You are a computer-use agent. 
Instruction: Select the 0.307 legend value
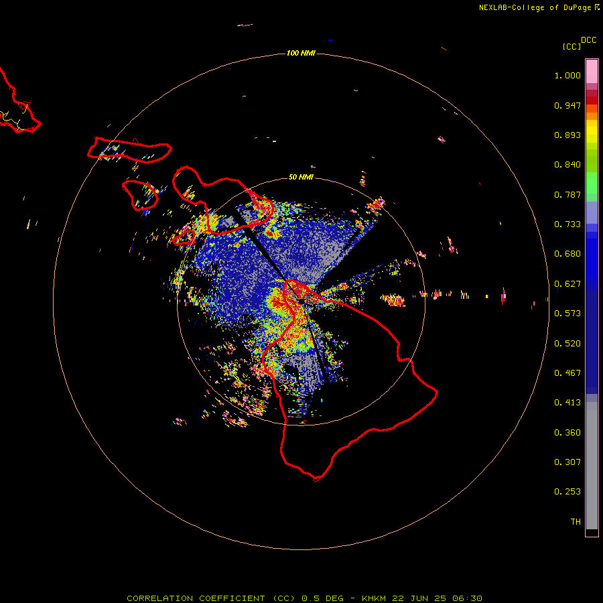coord(567,462)
